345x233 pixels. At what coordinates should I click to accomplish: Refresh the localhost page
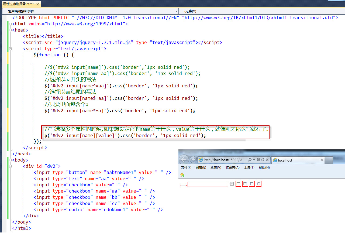click(x=263, y=160)
